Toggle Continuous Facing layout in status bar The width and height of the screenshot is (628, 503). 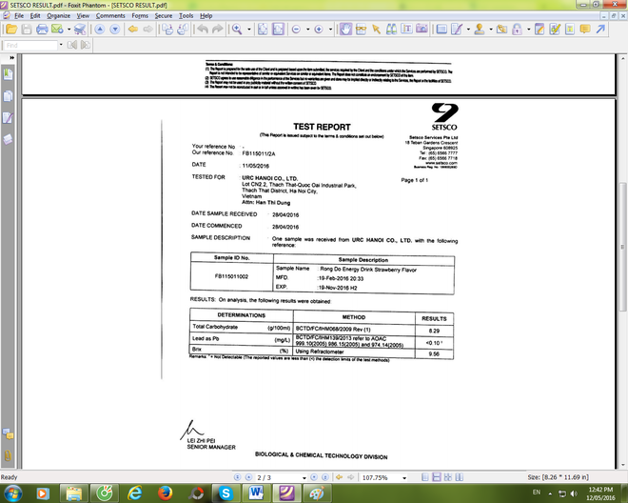click(459, 477)
